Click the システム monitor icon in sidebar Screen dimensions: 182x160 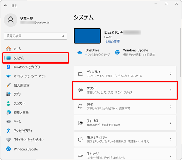(x=8, y=58)
